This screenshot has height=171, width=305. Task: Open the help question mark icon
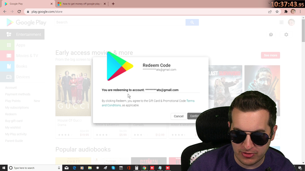(271, 35)
